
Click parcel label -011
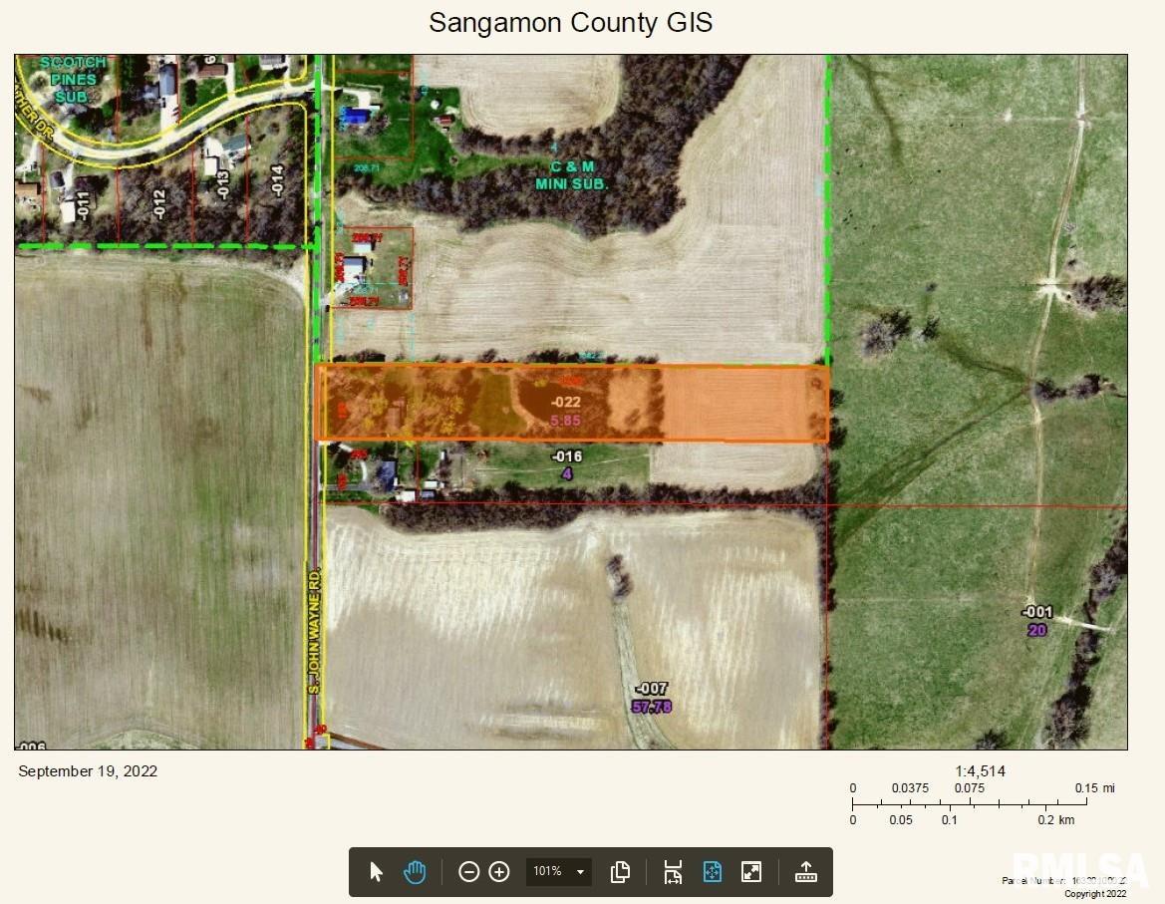[x=83, y=205]
